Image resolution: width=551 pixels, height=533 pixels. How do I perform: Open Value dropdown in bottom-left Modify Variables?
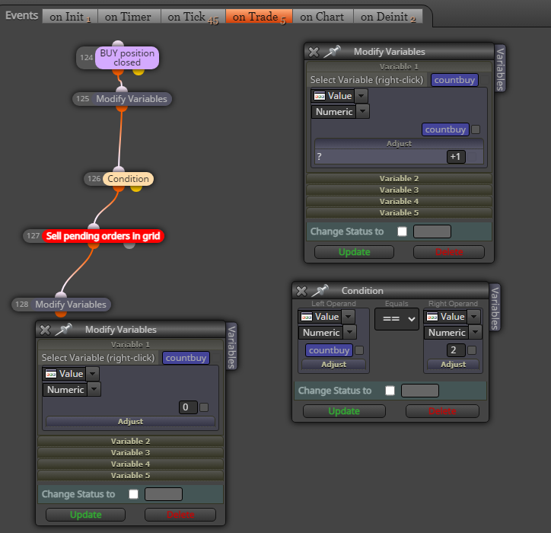(92, 374)
